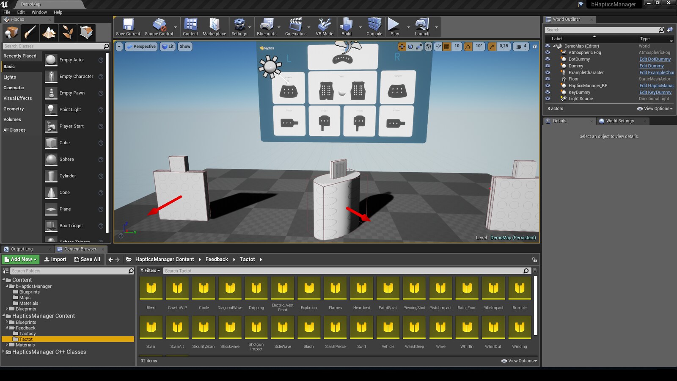Switch to the World Settings tab
The width and height of the screenshot is (677, 381).
tap(620, 121)
